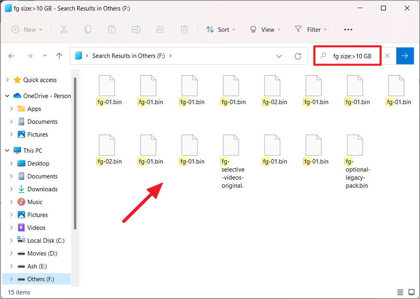Go up to the parent folder

(59, 56)
